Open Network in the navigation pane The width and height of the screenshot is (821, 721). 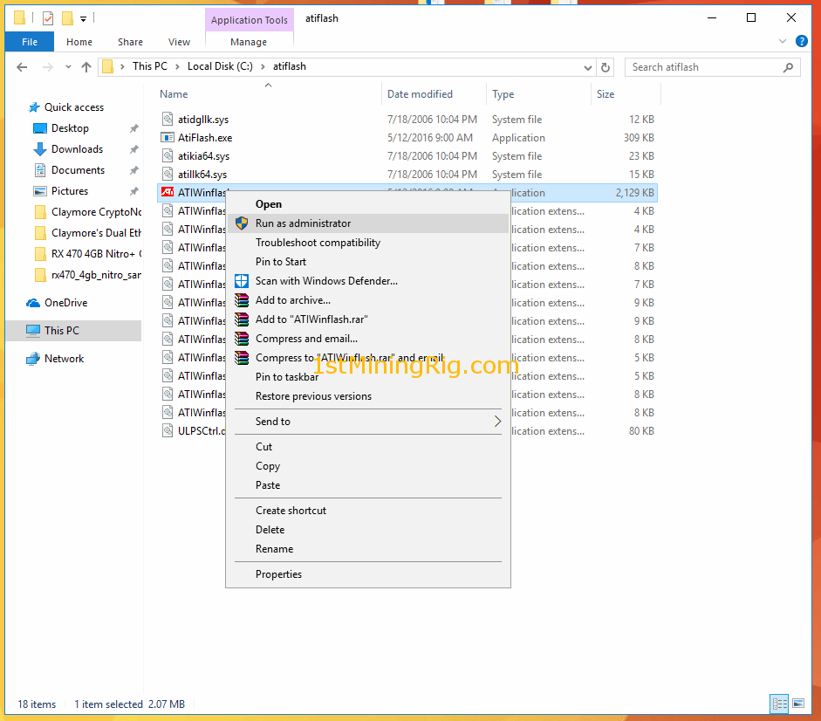[x=64, y=359]
